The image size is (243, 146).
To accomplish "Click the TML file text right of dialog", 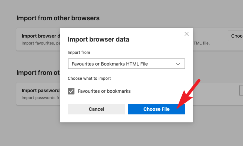I will (x=202, y=43).
